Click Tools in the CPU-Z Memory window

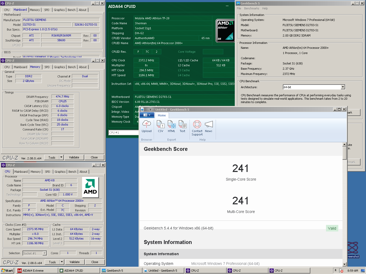pos(52,157)
